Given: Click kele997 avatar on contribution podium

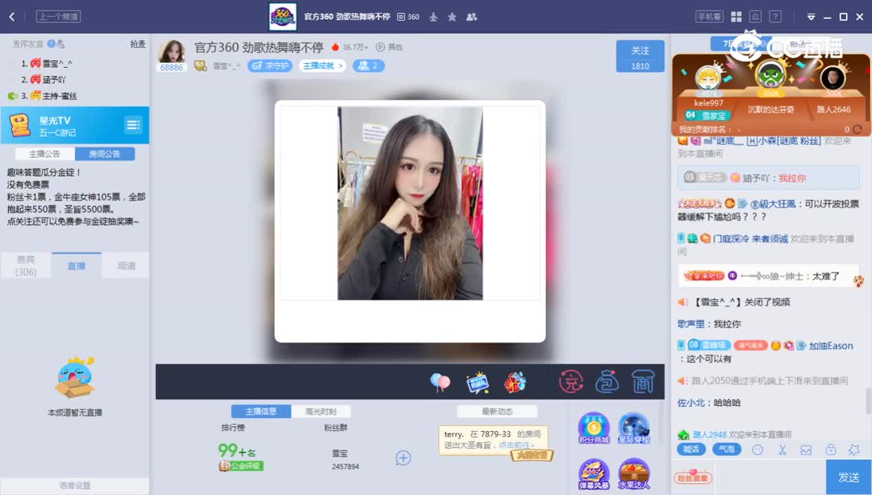Looking at the screenshot, I should 708,78.
